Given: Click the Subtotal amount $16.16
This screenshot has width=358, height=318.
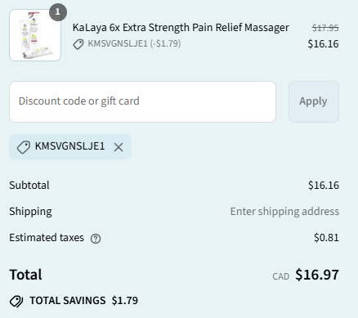Looking at the screenshot, I should click(324, 186).
